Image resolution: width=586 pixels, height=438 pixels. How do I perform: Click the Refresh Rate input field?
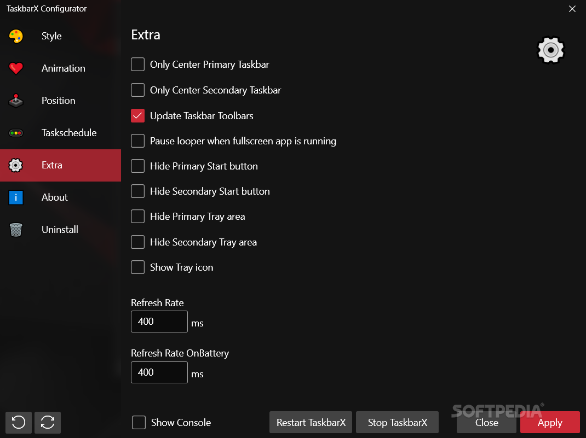click(159, 322)
